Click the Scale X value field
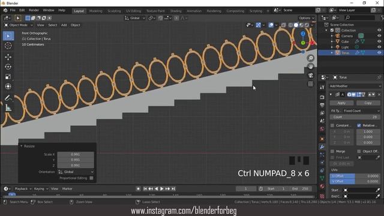Image resolution: width=384 pixels, height=216 pixels. [x=76, y=154]
